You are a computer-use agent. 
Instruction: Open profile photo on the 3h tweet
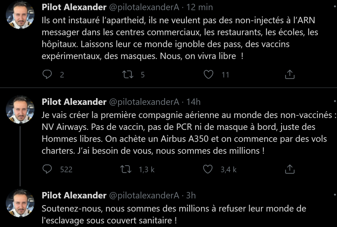(20, 204)
